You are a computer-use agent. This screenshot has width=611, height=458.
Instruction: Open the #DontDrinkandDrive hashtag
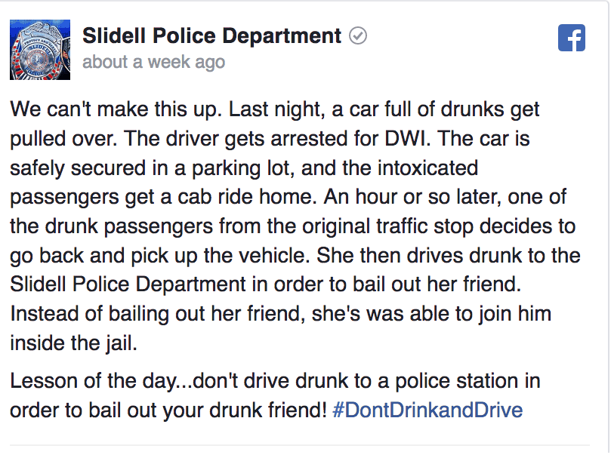coord(427,410)
